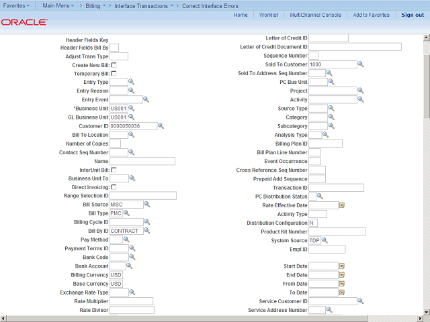Open Contact Seq Number lookup
The width and height of the screenshot is (430, 322).
click(x=132, y=152)
